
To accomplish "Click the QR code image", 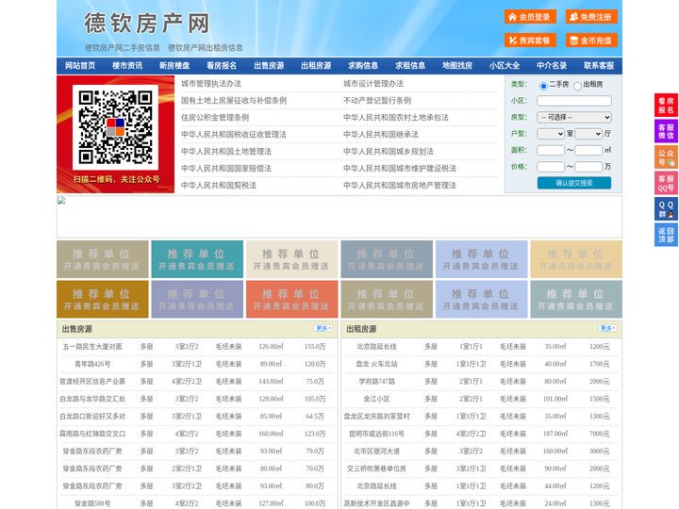I will pyautogui.click(x=115, y=127).
